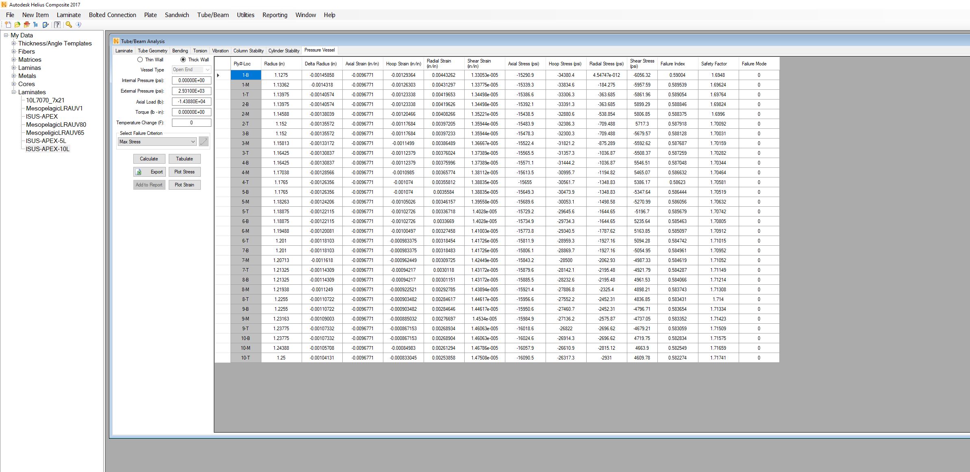
Task: Click the row pointer arrow beside 1-B
Action: tap(219, 75)
